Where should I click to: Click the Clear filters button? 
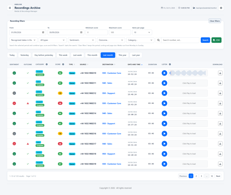click(x=215, y=21)
